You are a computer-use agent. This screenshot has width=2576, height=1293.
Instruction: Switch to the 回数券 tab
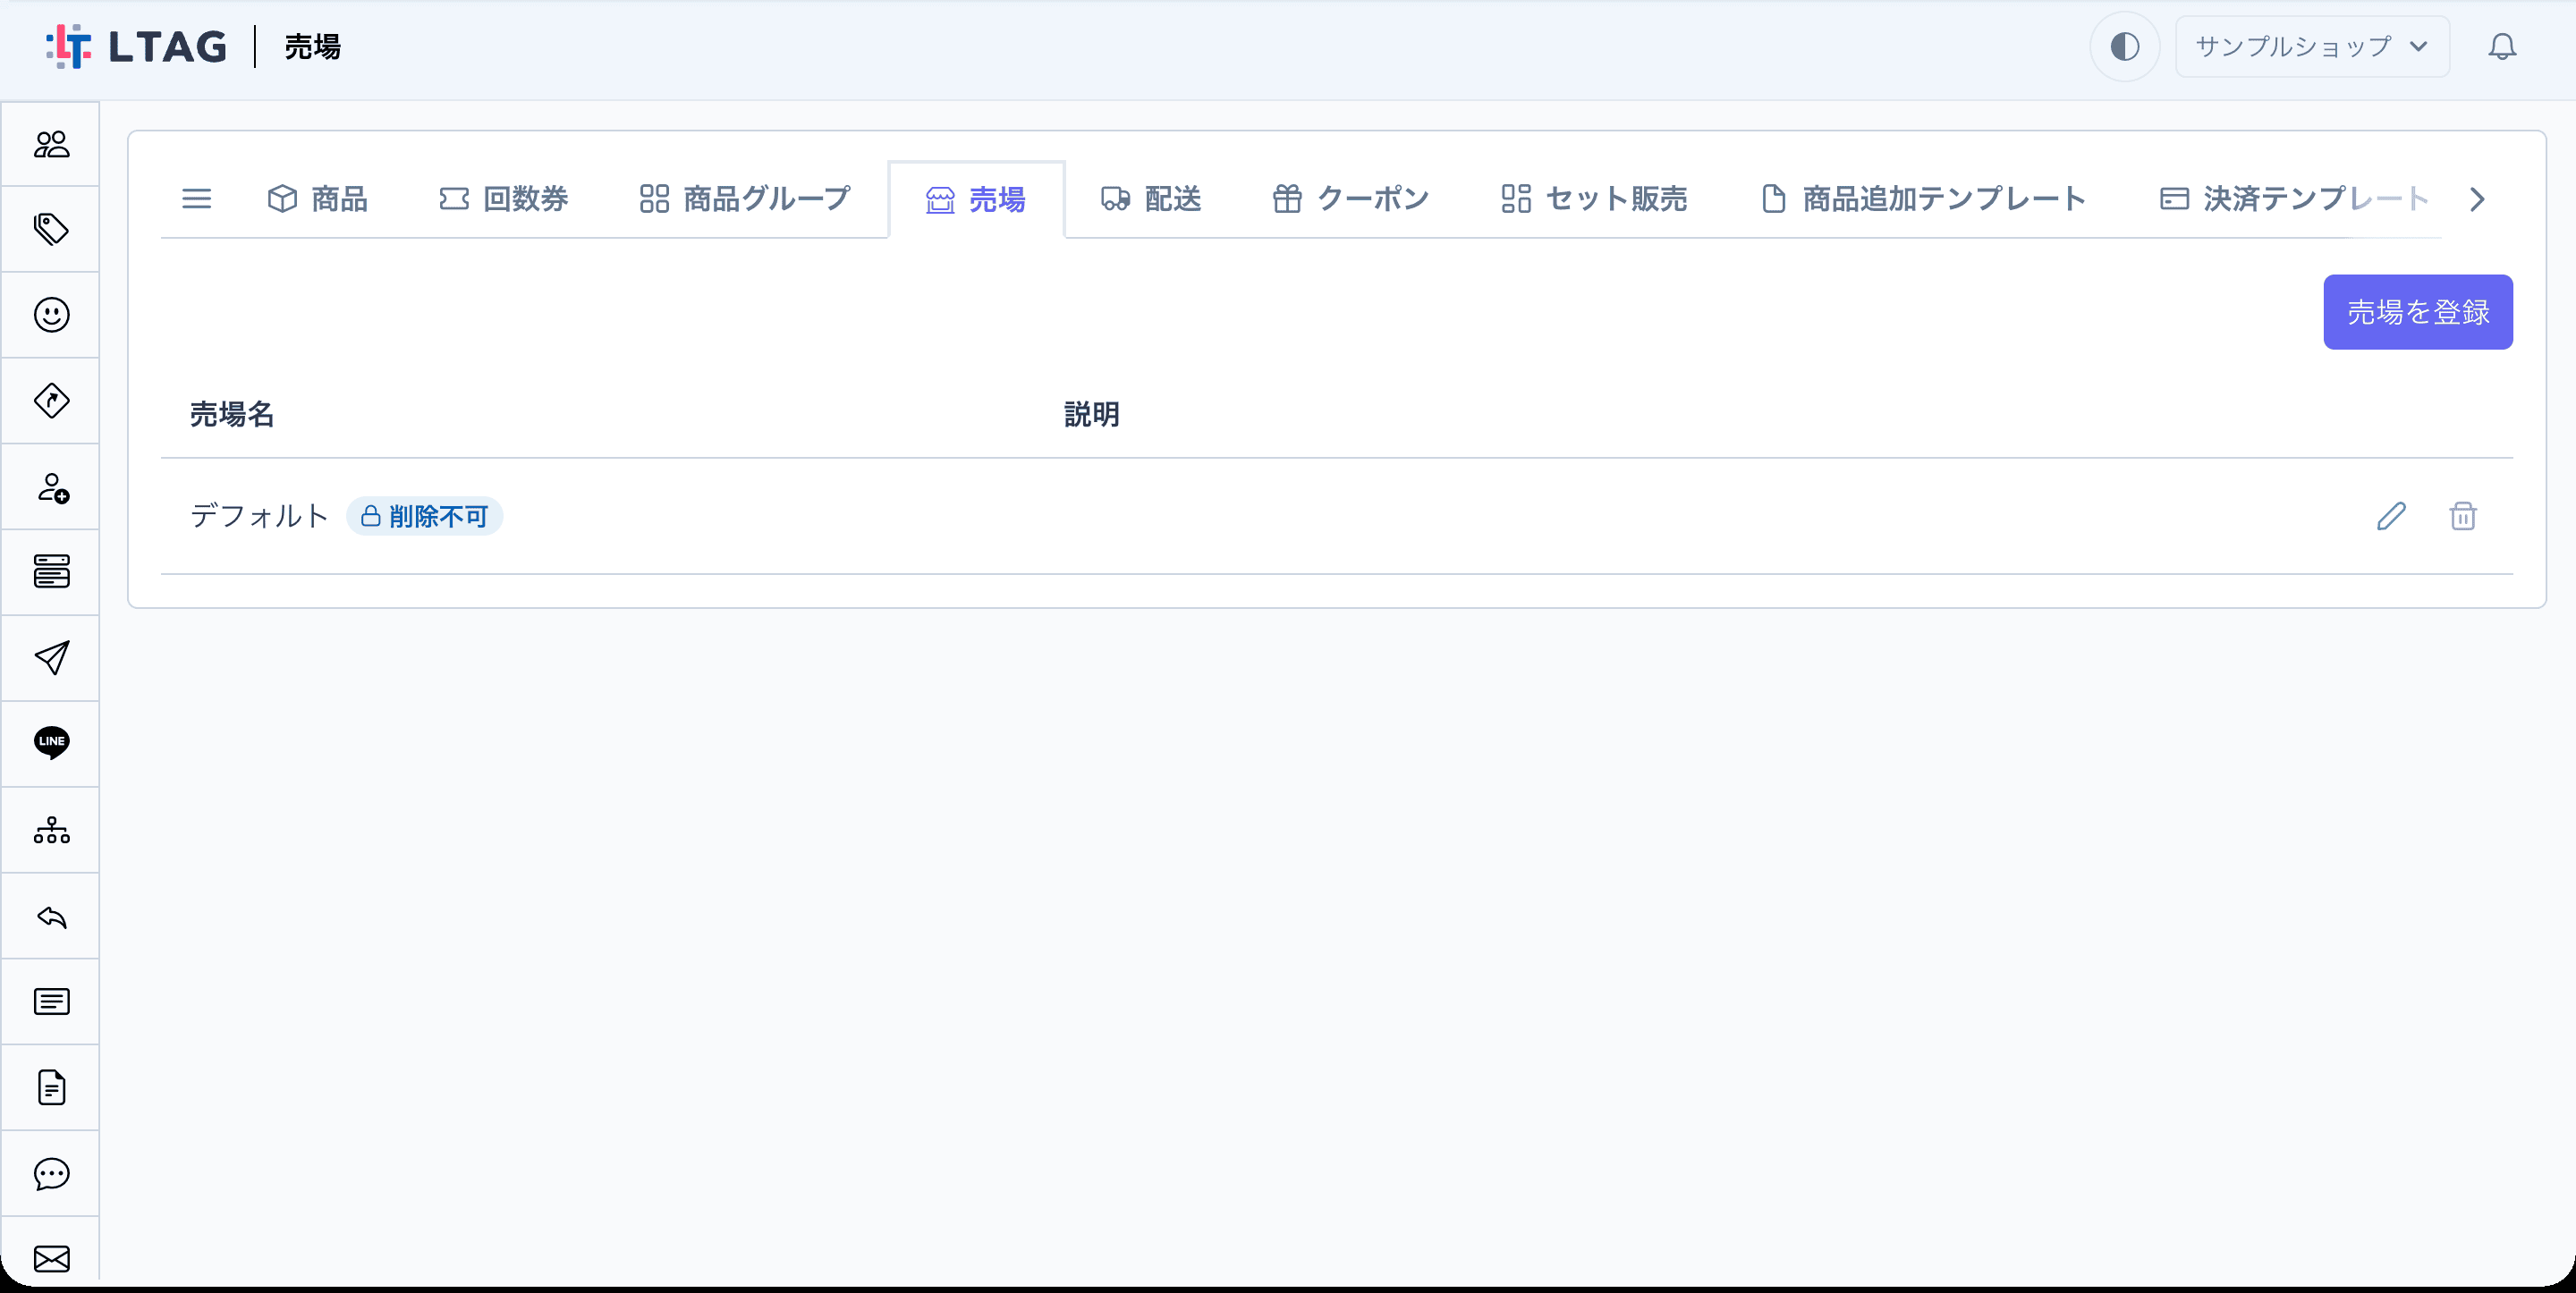(x=504, y=199)
